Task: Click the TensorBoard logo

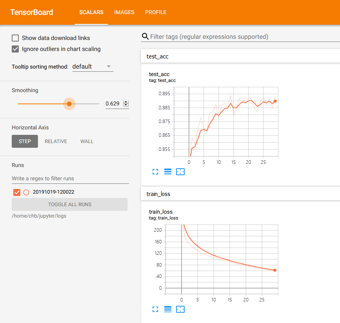Action: pos(31,12)
